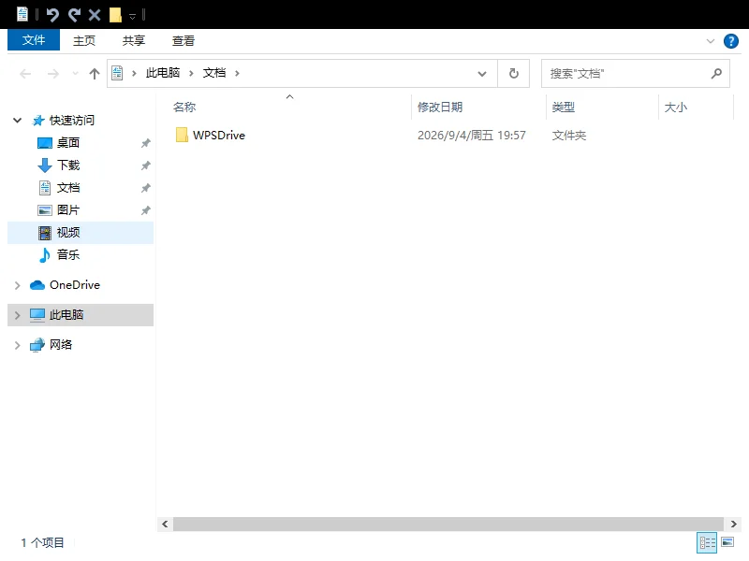Open the address bar history dropdown

[x=482, y=74]
